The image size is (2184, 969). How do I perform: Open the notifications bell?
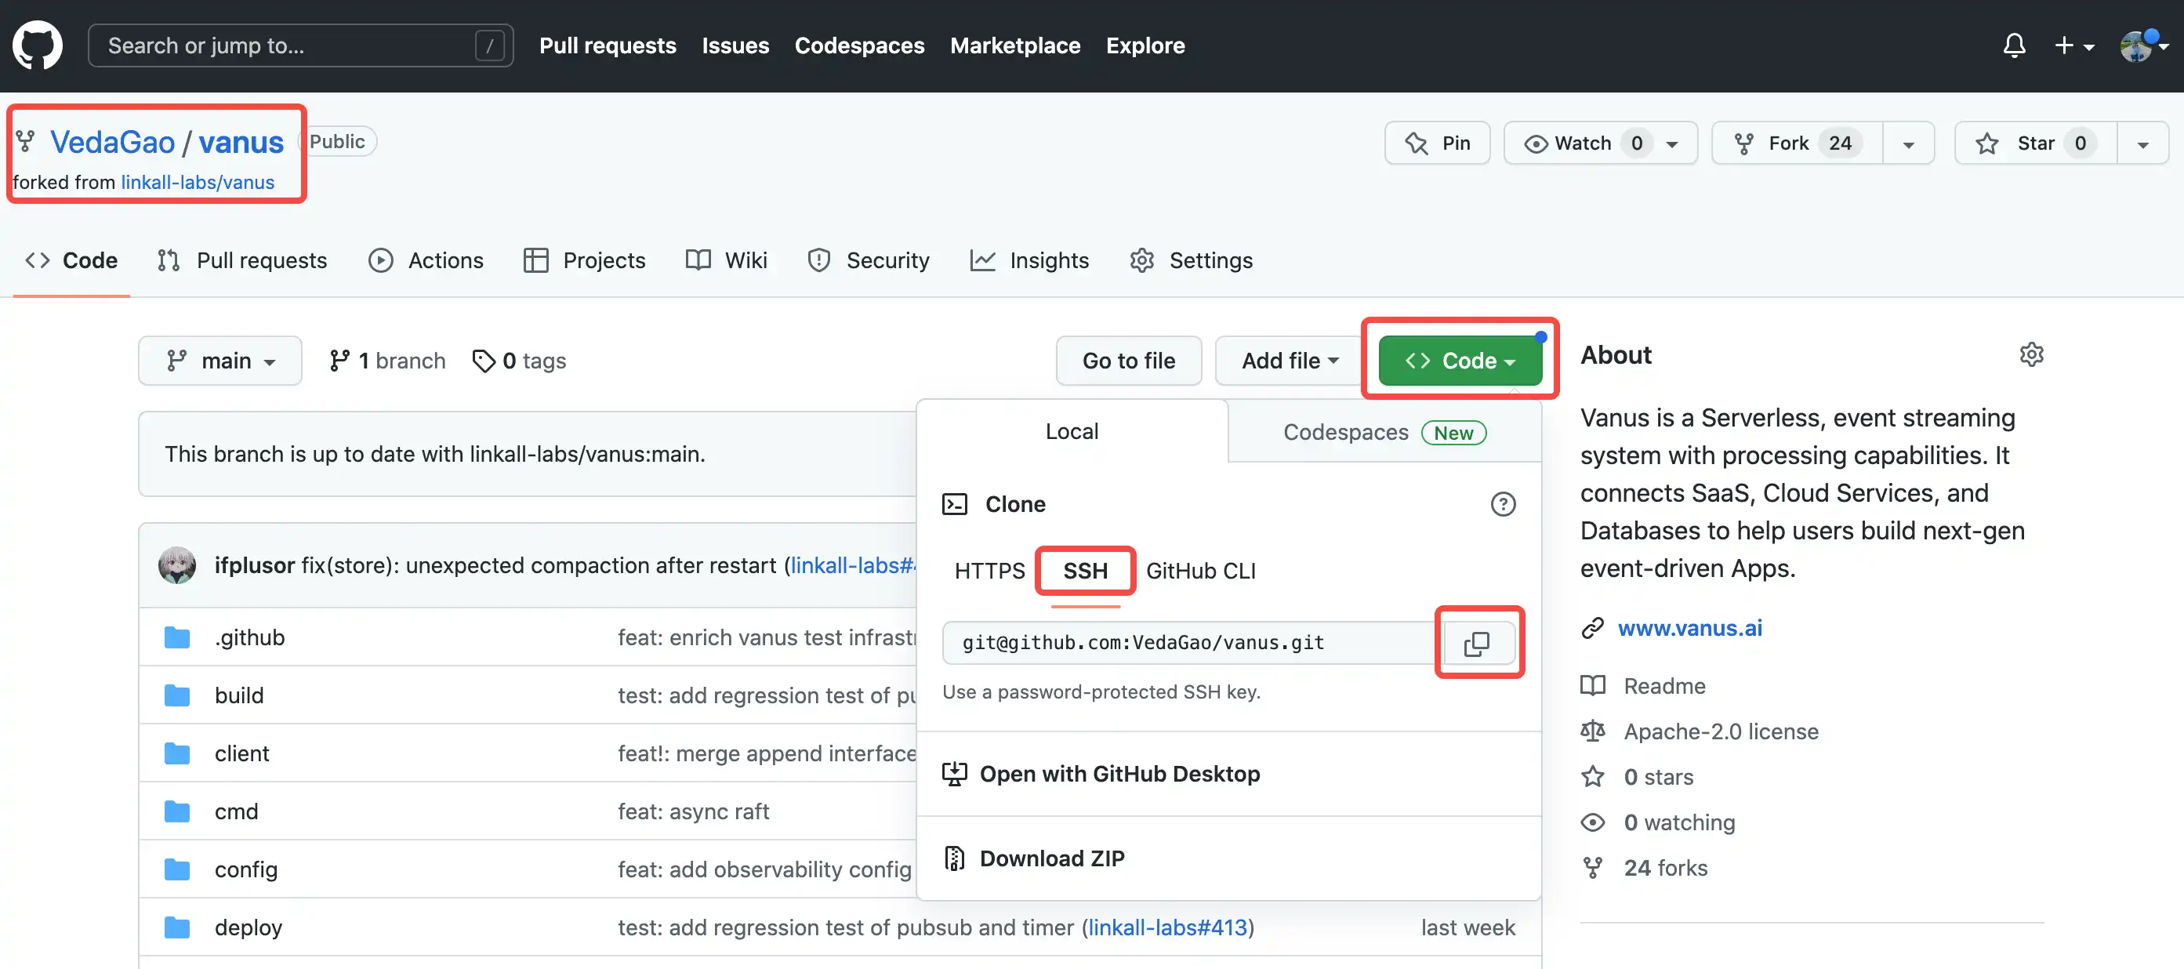(x=2014, y=45)
